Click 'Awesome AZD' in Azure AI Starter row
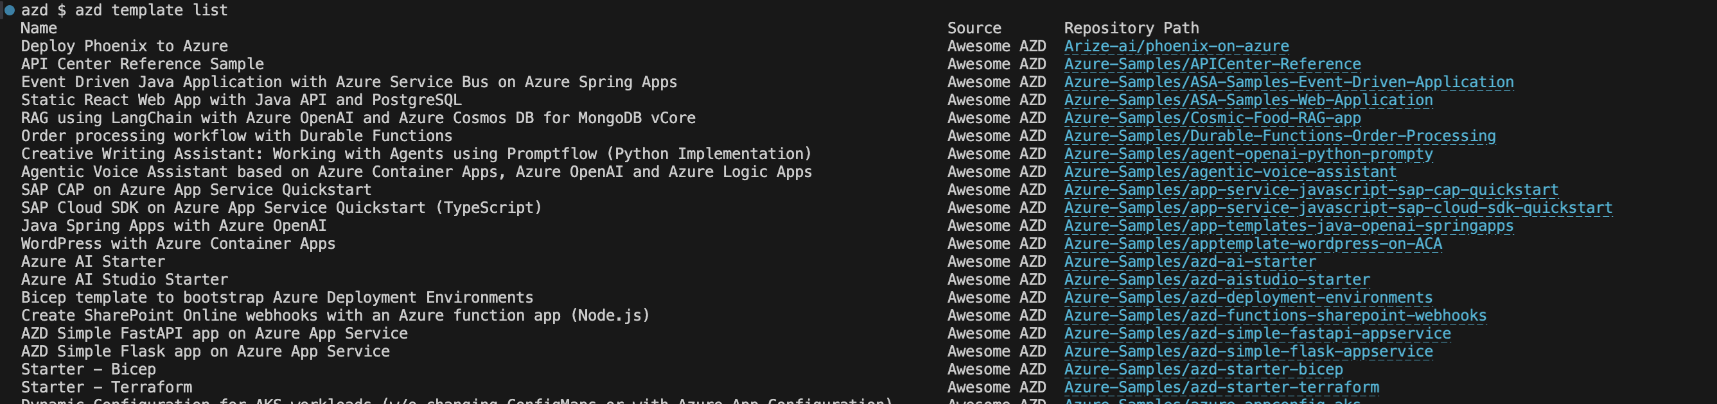 pyautogui.click(x=997, y=262)
